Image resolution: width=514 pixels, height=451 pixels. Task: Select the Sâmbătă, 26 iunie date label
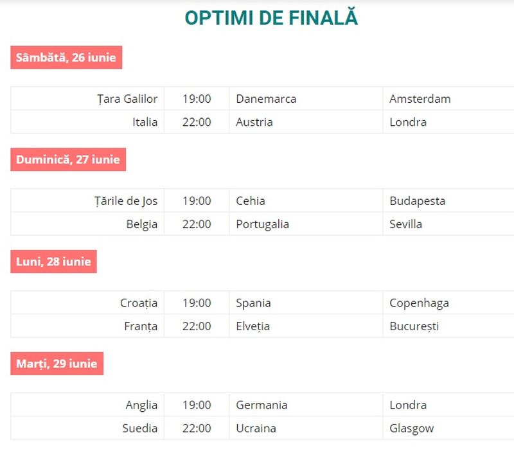(x=66, y=57)
